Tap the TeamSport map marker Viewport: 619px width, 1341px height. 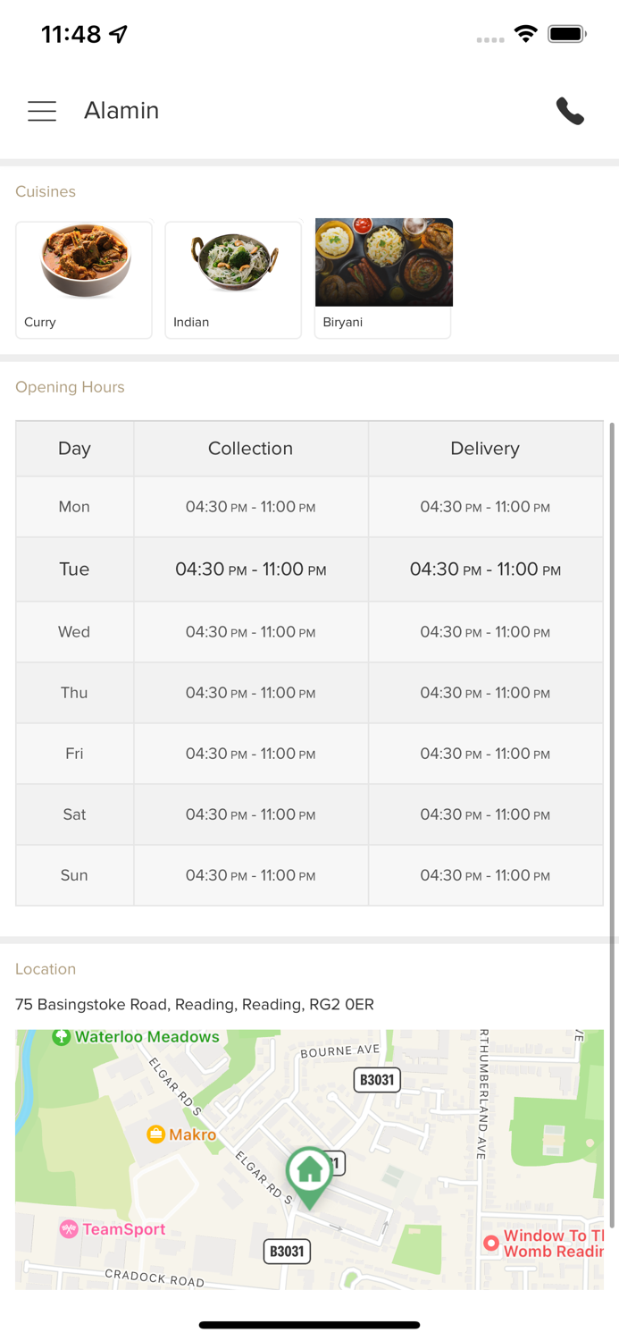(x=70, y=1229)
